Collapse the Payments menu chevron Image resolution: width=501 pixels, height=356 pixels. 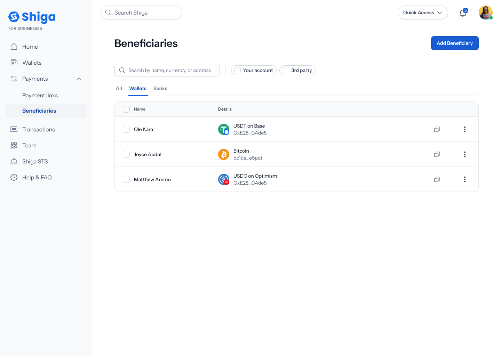coord(79,79)
